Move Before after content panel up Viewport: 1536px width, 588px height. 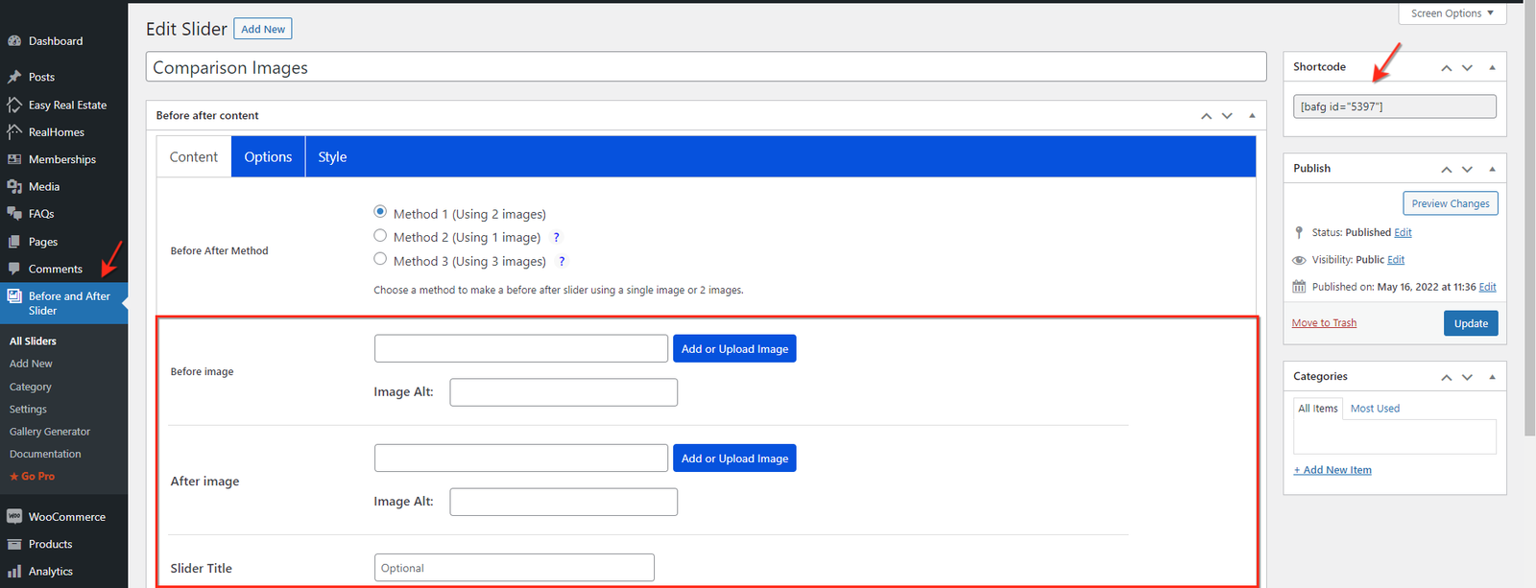click(1207, 116)
